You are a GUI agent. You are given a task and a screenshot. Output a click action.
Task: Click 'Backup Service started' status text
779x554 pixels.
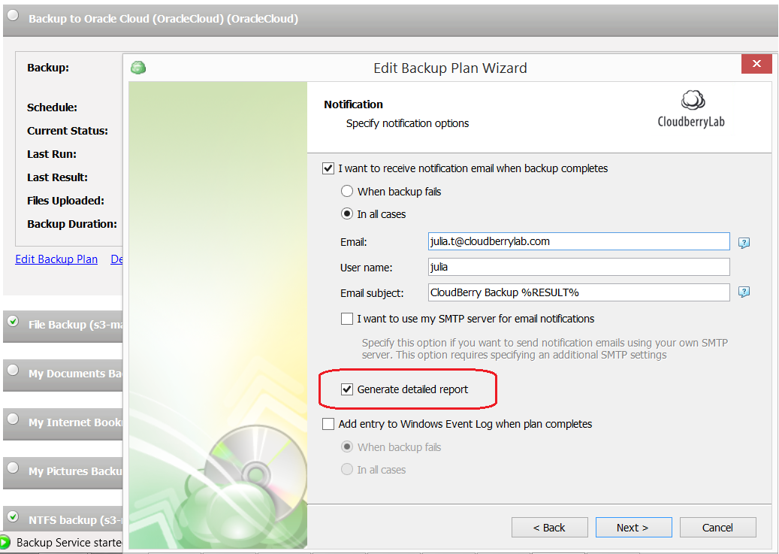(69, 543)
